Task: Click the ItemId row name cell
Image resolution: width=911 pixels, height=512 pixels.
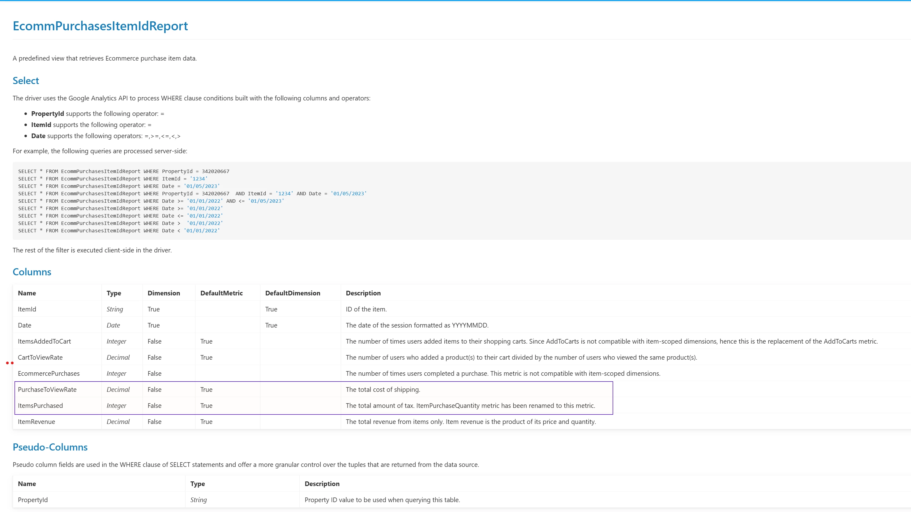Action: coord(27,309)
